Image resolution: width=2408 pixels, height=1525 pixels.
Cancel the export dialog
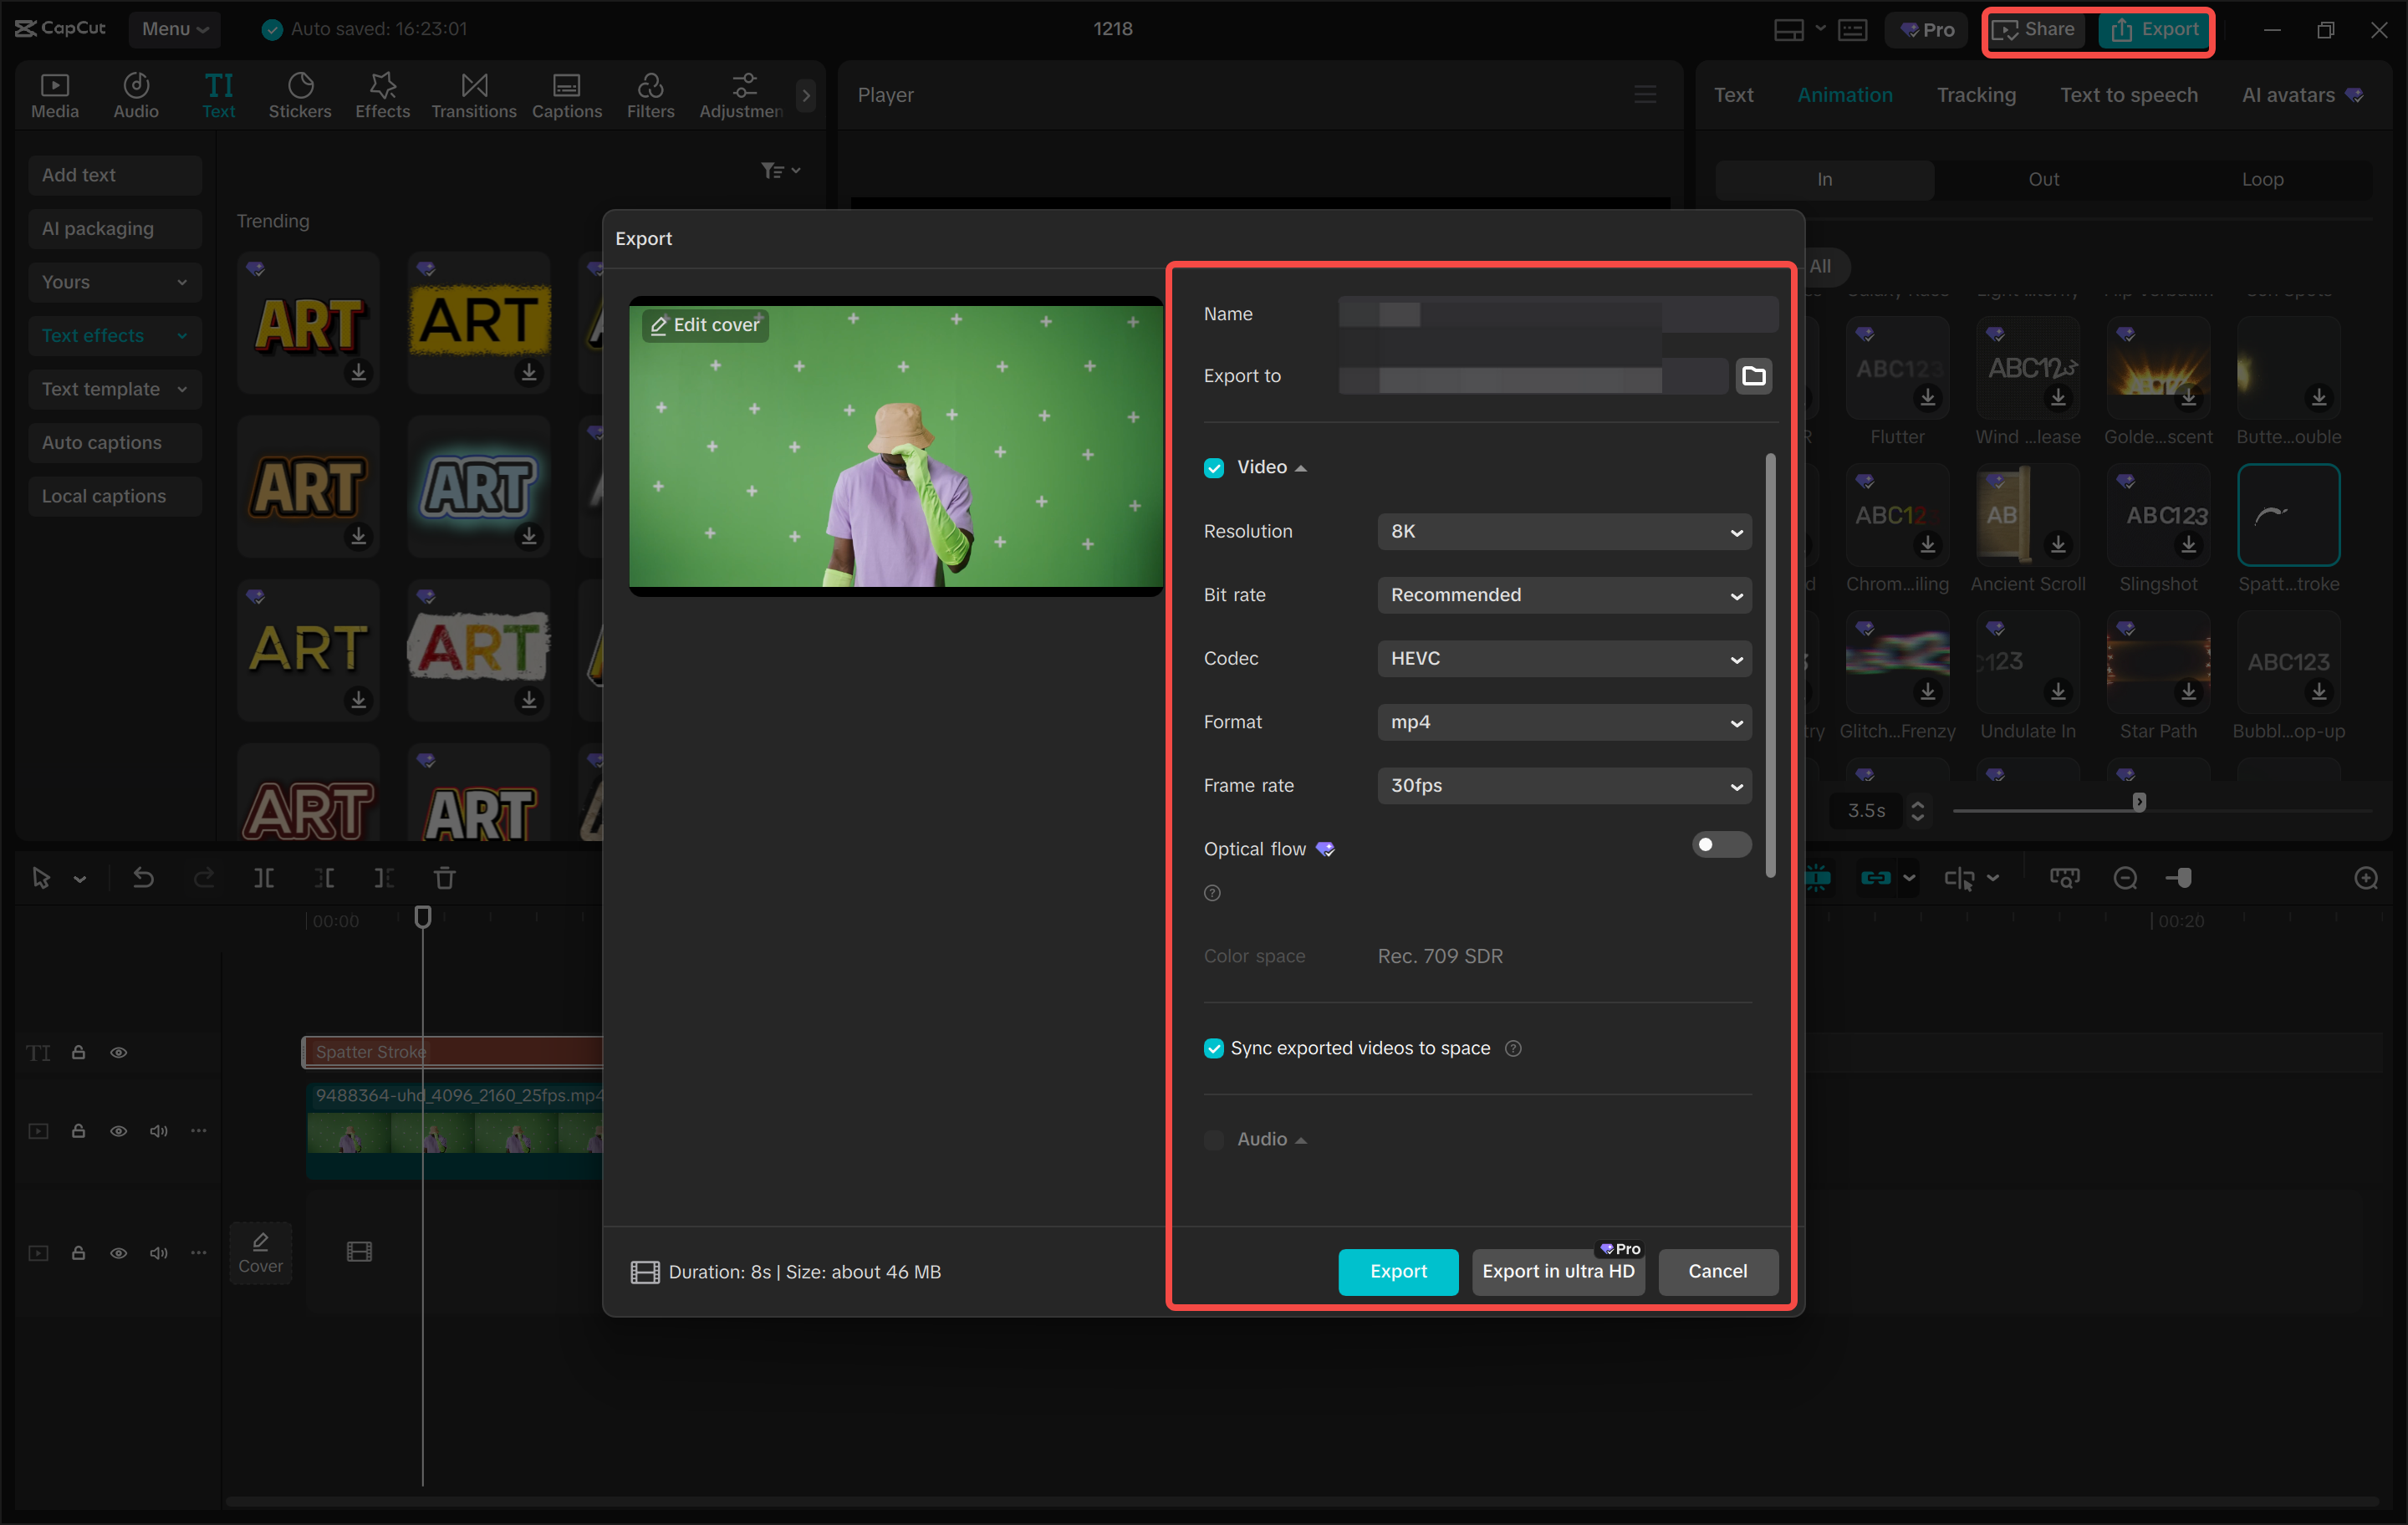coord(1717,1271)
